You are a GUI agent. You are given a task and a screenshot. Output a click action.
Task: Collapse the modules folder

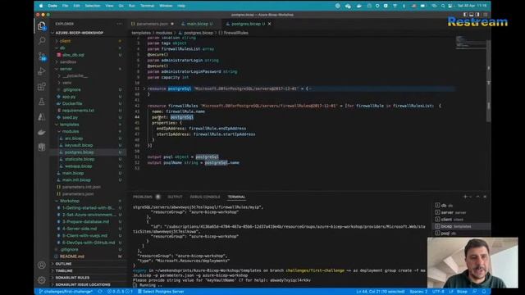(71, 131)
